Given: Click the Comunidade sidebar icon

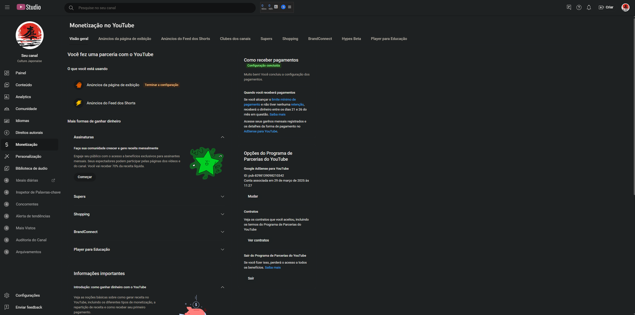Looking at the screenshot, I should 7,108.
